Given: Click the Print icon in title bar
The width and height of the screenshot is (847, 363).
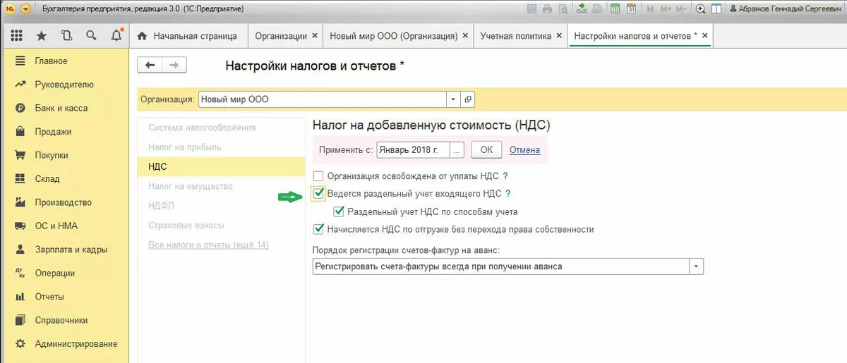Looking at the screenshot, I should pyautogui.click(x=548, y=9).
